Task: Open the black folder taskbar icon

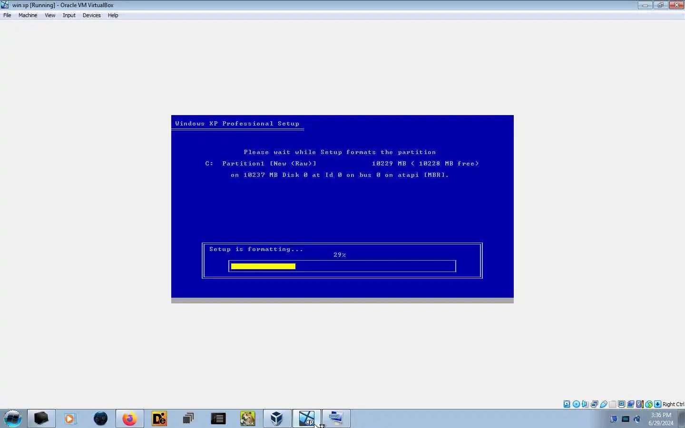Action: coord(41,418)
